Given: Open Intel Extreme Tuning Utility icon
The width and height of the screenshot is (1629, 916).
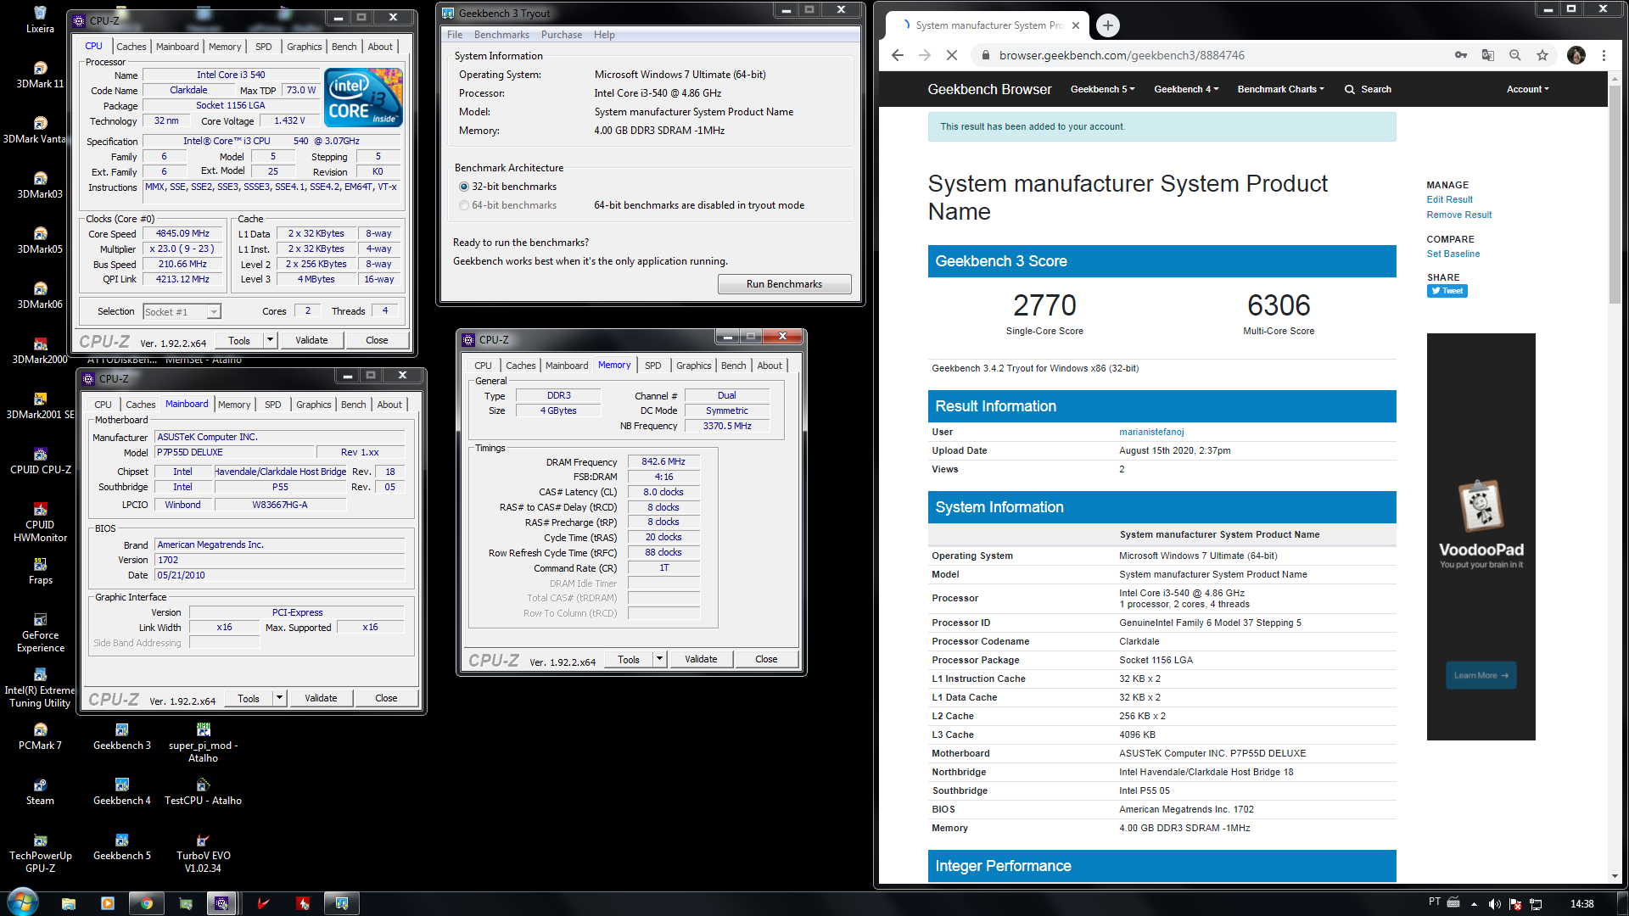Looking at the screenshot, I should coord(40,687).
